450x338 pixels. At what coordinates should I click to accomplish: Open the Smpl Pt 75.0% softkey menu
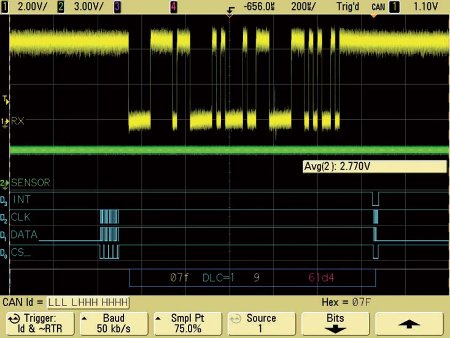(x=187, y=323)
